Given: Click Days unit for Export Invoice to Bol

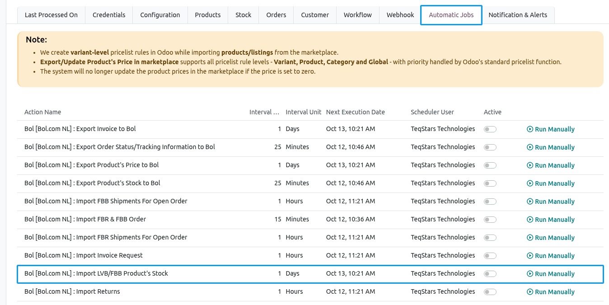Looking at the screenshot, I should coord(292,129).
